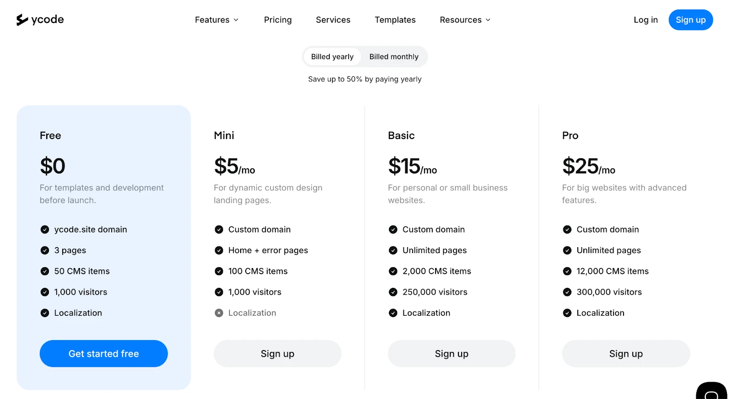The height and width of the screenshot is (399, 732).
Task: Select the Billed yearly option
Action: (332, 57)
